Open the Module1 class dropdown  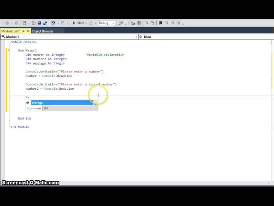click(69, 36)
